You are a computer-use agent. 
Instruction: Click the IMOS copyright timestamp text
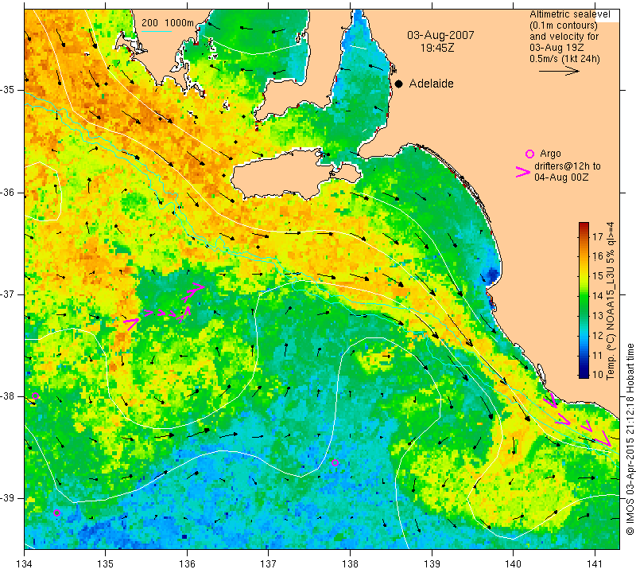pyautogui.click(x=630, y=439)
